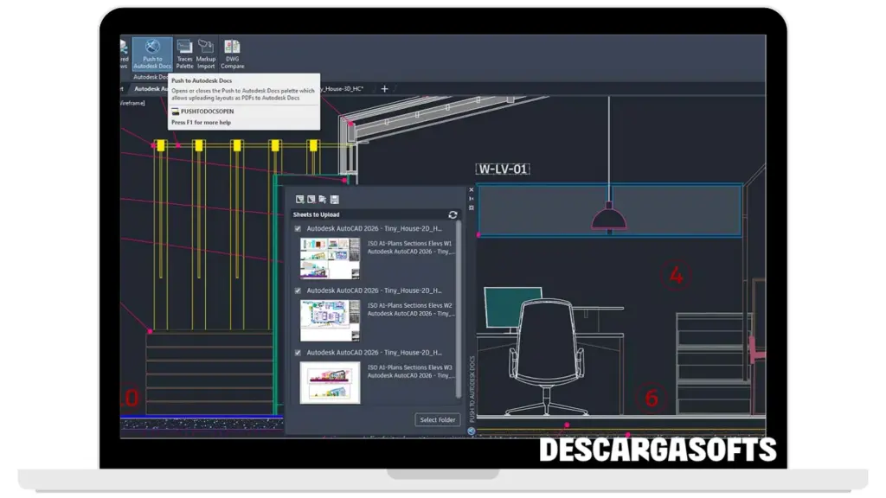Switch to the Autodesk AutoCAD drawing tab
Screen dimensions: 886x498
(151, 89)
